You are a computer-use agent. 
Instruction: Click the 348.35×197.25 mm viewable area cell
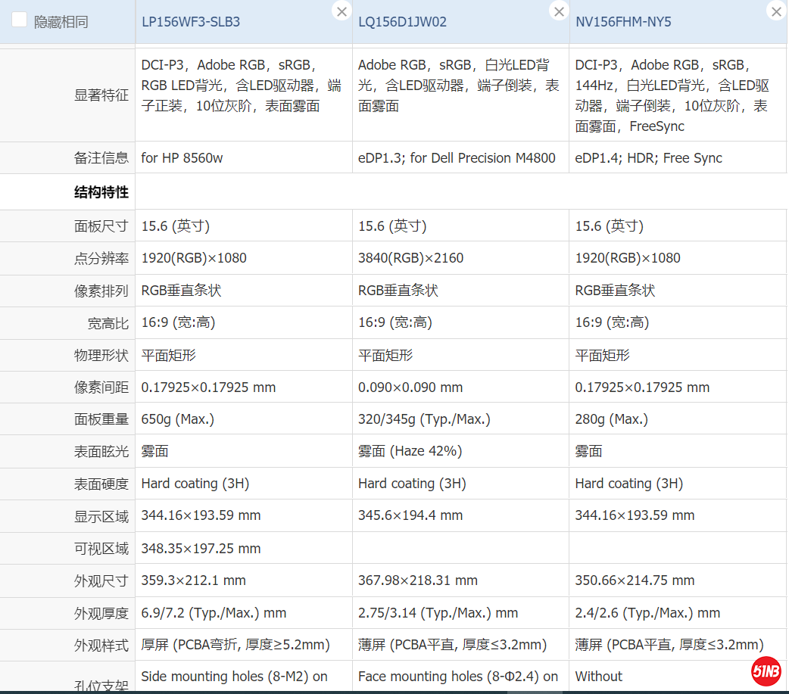201,549
